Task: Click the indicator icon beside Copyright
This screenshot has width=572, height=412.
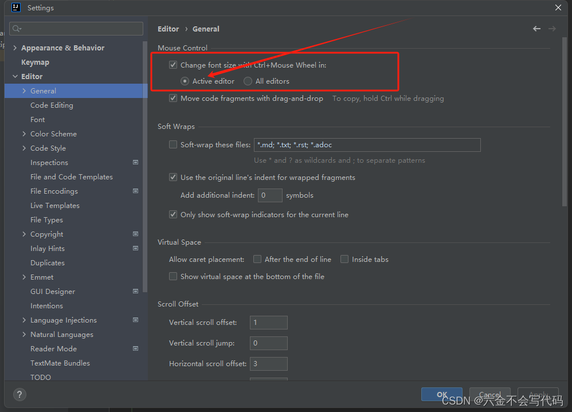Action: pyautogui.click(x=135, y=234)
